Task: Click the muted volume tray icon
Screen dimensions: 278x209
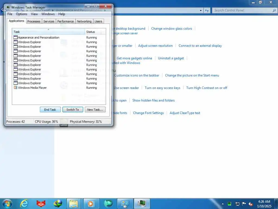Action: point(251,204)
